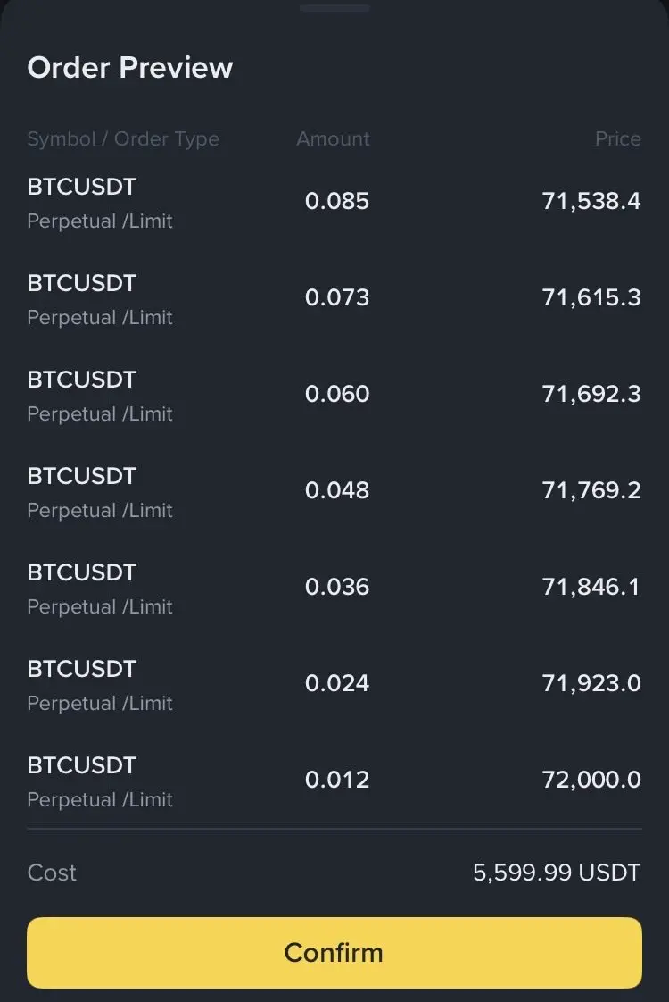This screenshot has height=1002, width=669.
Task: Click the Symbol / Order Type column header
Action: (x=123, y=139)
